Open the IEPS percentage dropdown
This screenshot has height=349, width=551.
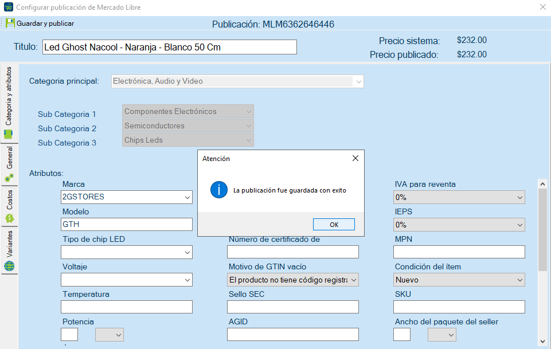tap(459, 225)
